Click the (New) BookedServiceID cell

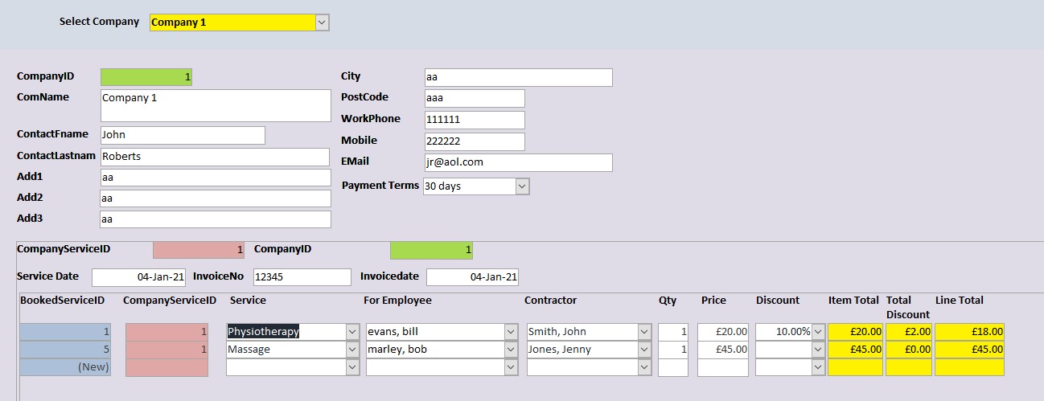(65, 367)
